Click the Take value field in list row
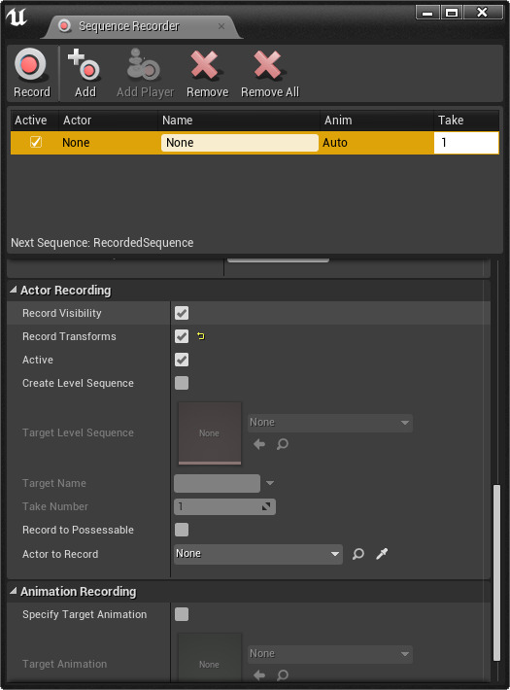The width and height of the screenshot is (510, 690). (x=466, y=143)
